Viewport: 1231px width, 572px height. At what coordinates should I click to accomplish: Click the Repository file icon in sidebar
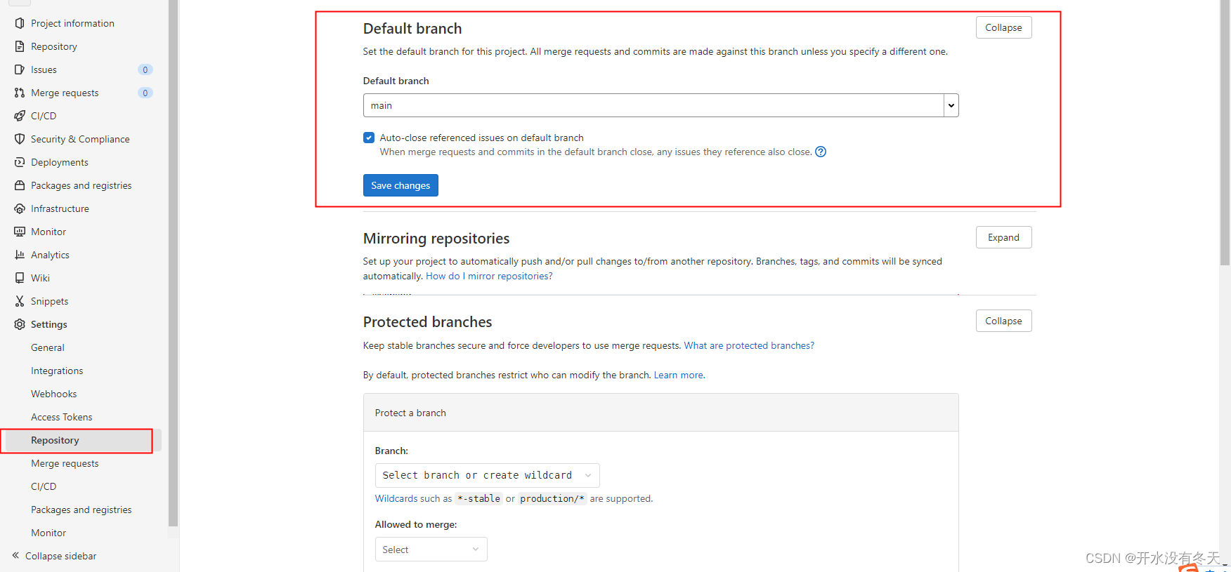20,46
